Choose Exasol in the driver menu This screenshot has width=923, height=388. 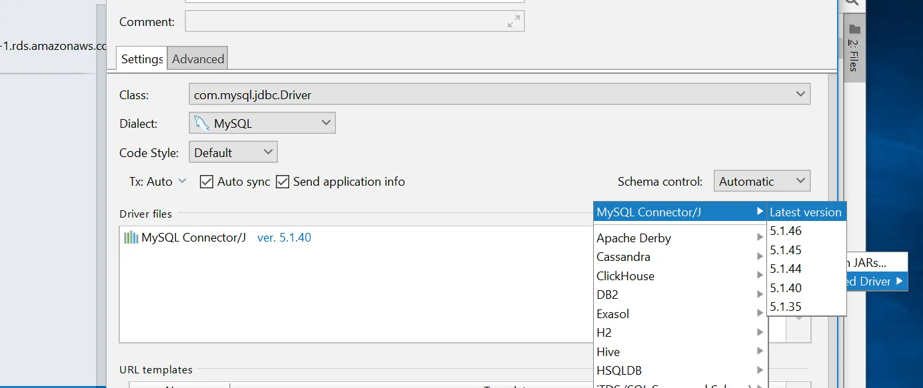click(680, 313)
